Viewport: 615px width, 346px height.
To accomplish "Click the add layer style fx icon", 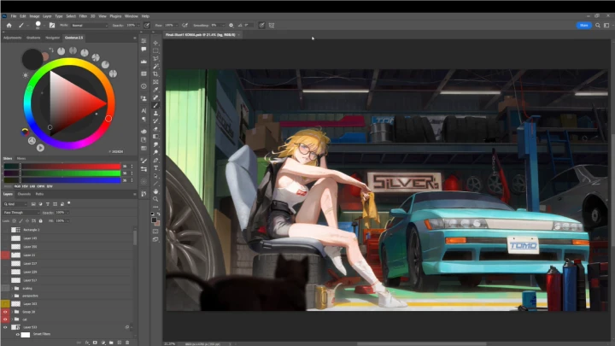I will pyautogui.click(x=87, y=343).
